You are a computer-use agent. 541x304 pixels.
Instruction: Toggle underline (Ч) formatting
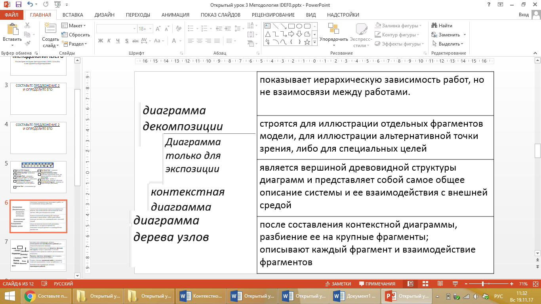(x=118, y=41)
